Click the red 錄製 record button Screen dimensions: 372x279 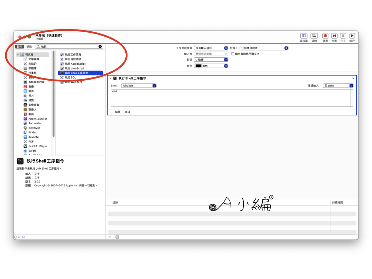click(325, 36)
